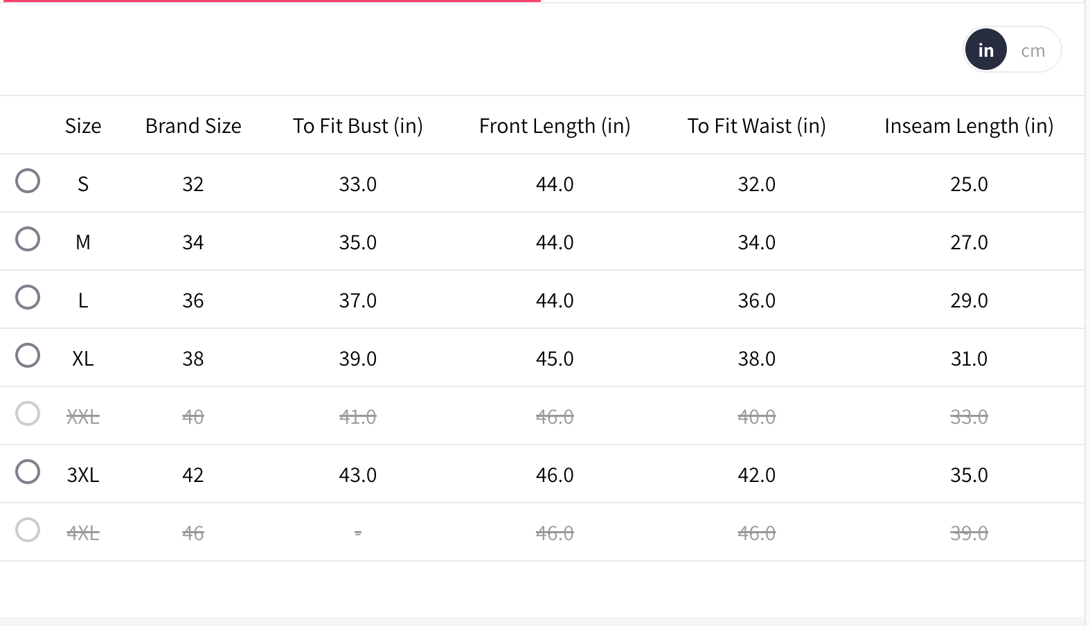This screenshot has height=626, width=1090.
Task: Click the strikethrough XXL size label
Action: 83,417
